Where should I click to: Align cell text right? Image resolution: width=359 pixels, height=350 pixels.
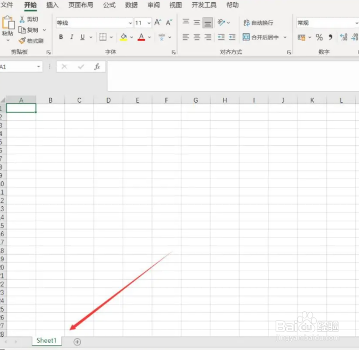[x=208, y=37]
